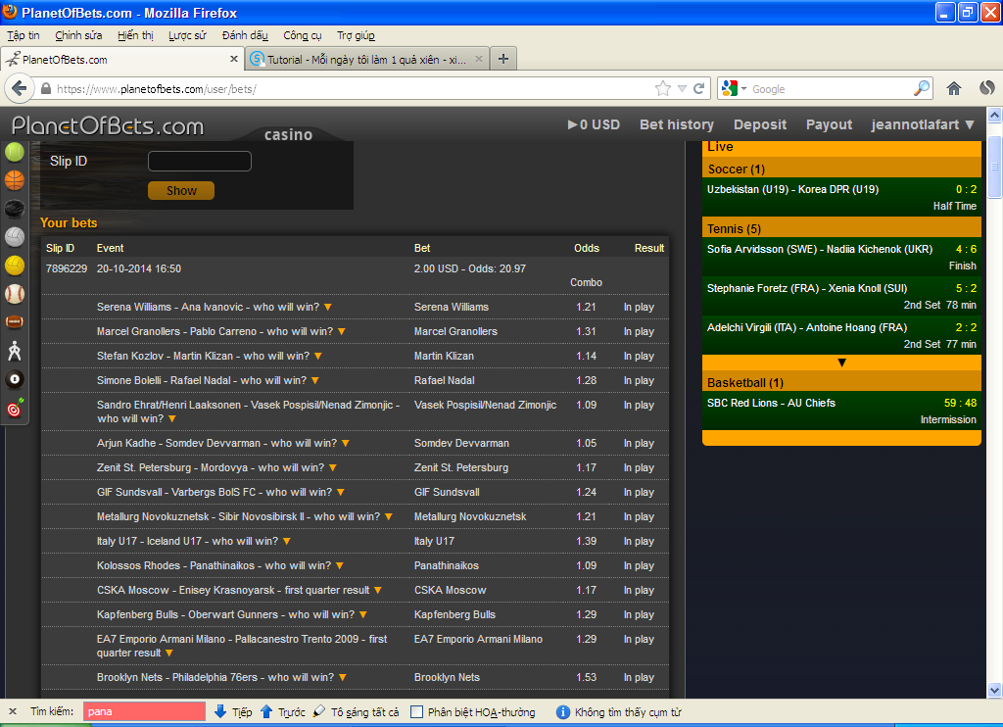The width and height of the screenshot is (1003, 727).
Task: Expand GIF Sundsvall - Varbergs BoIS FC arrow
Action: click(340, 492)
